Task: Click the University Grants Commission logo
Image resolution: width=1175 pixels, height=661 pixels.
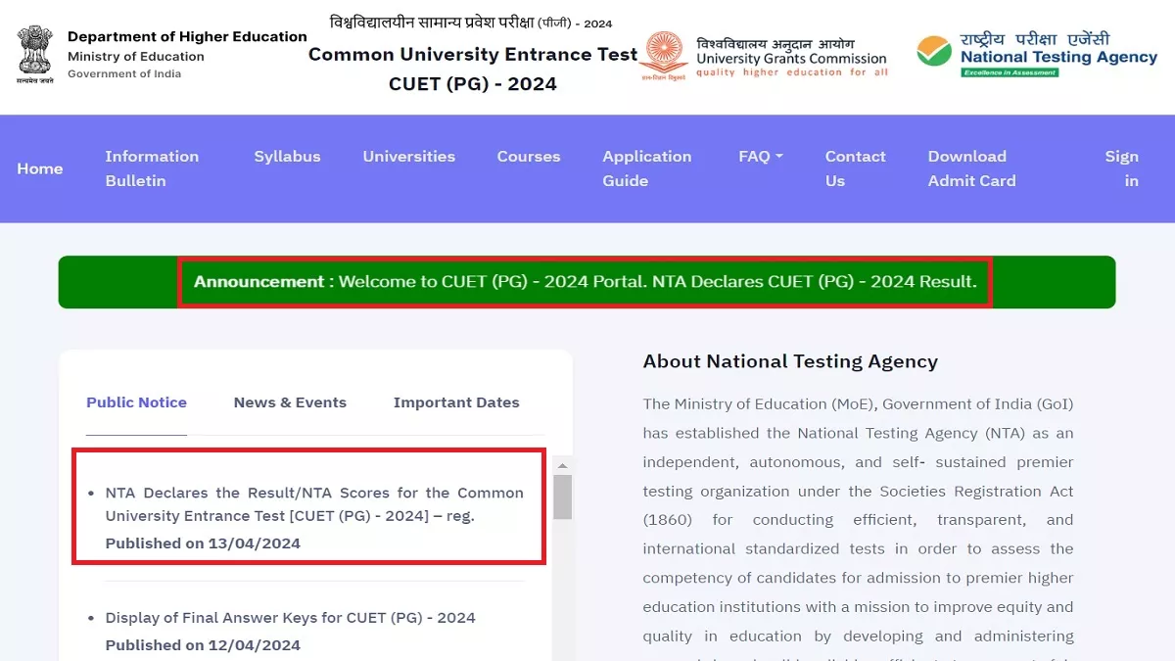Action: (x=764, y=57)
